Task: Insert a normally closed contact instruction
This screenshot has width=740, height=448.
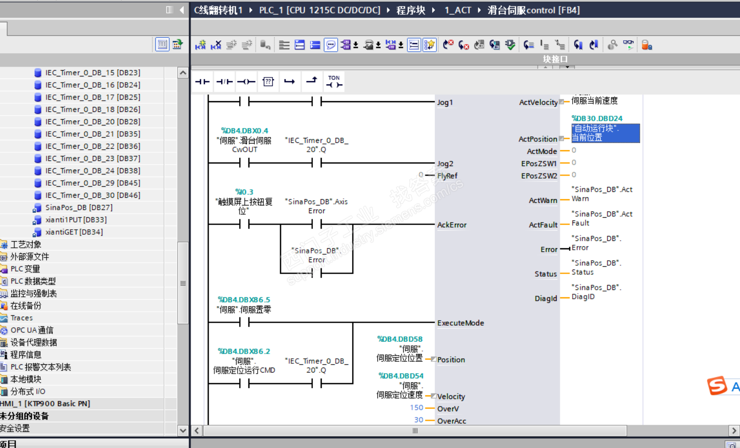Action: [224, 82]
